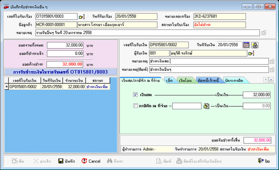The width and height of the screenshot is (279, 170).
Task: Save with the บันทึก button
Action: [67, 161]
